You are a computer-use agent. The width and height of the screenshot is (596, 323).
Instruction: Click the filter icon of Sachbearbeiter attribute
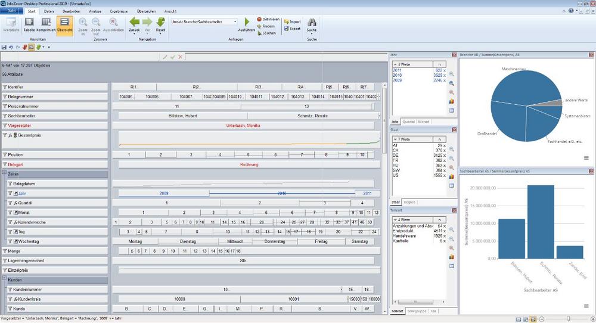click(5, 116)
